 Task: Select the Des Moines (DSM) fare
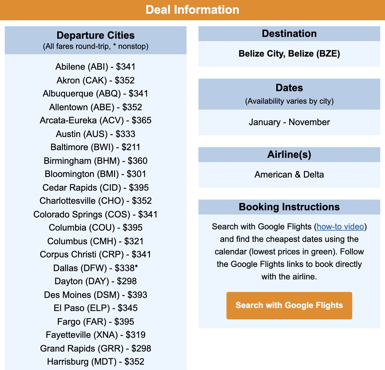point(96,295)
